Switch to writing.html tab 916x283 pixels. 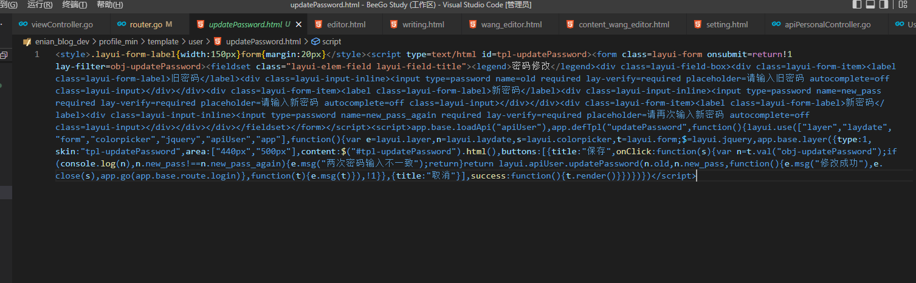pos(423,25)
